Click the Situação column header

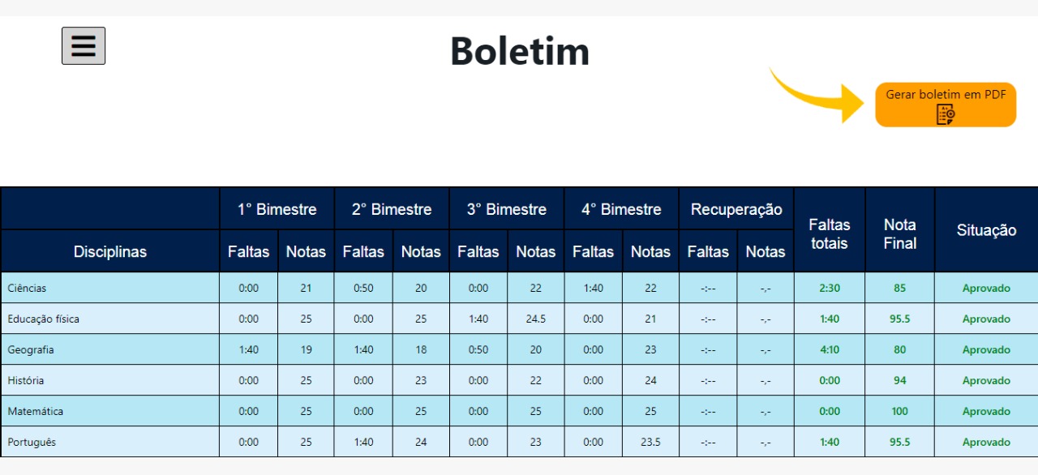coord(986,230)
